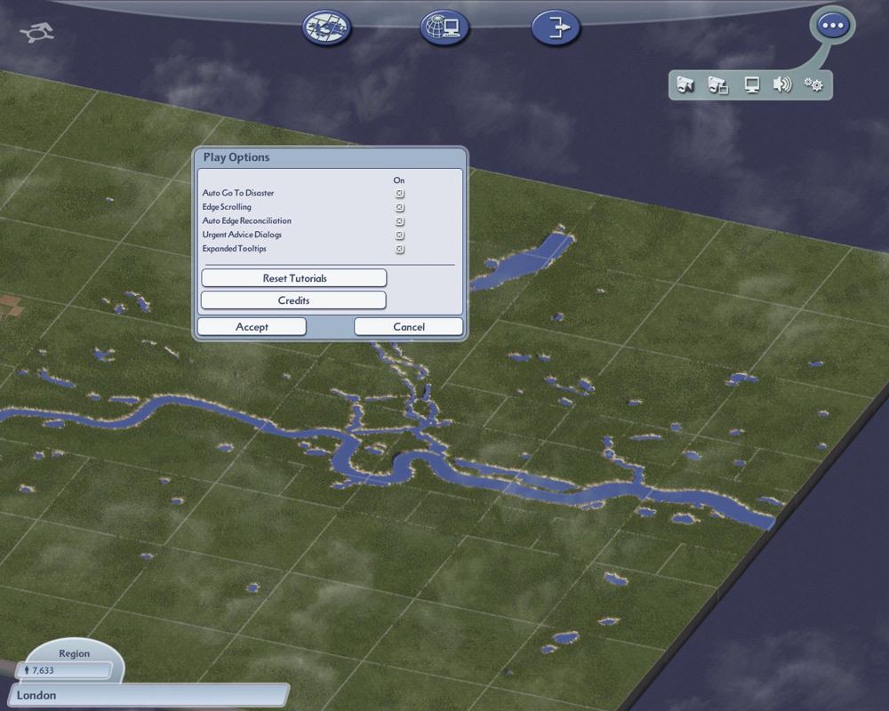
Task: Cancel the Play Options dialog
Action: pyautogui.click(x=409, y=326)
